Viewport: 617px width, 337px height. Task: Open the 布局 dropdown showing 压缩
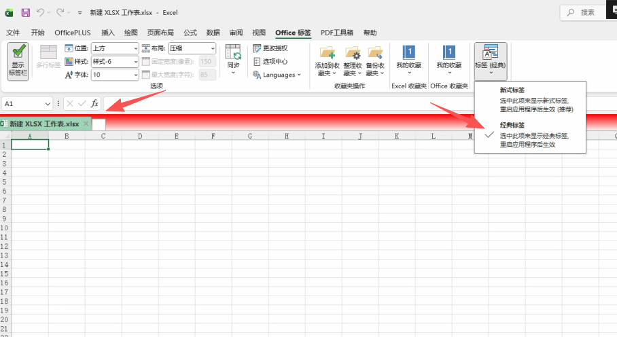[x=192, y=48]
